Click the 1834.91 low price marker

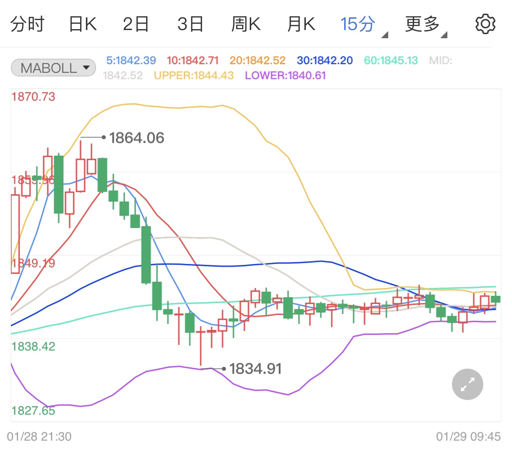pyautogui.click(x=255, y=369)
